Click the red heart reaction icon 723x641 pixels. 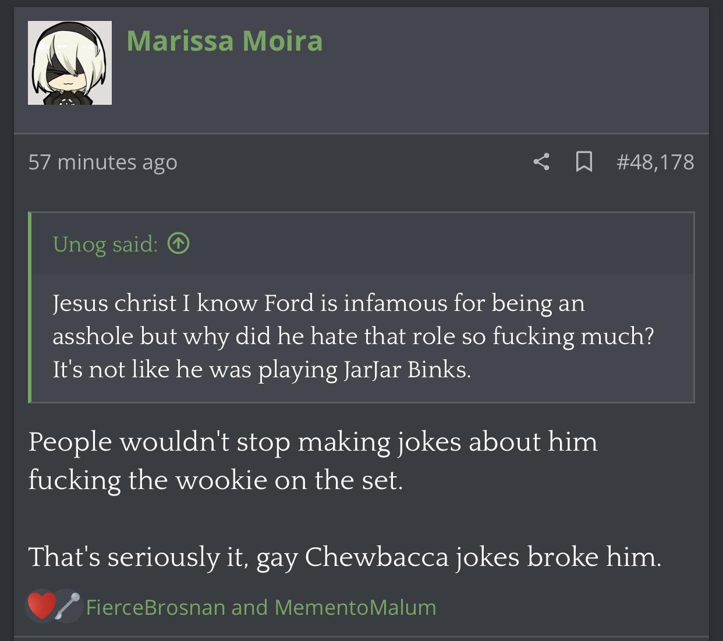tap(41, 606)
